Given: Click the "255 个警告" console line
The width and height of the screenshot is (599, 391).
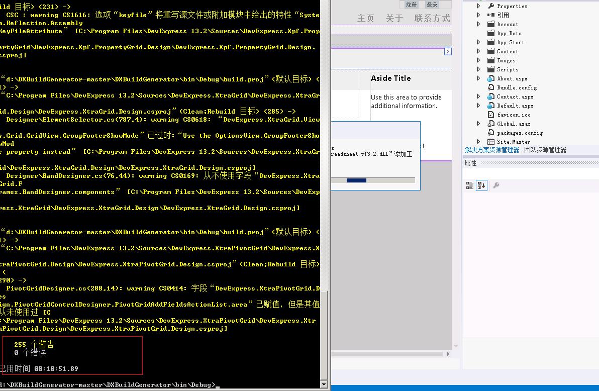Looking at the screenshot, I should click(34, 344).
